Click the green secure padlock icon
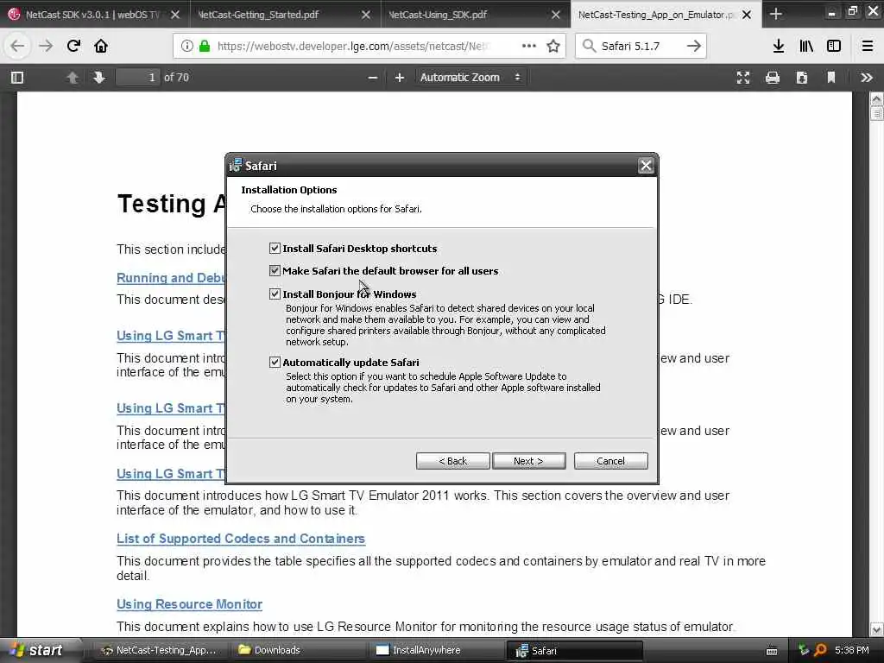884x663 pixels. pyautogui.click(x=205, y=46)
